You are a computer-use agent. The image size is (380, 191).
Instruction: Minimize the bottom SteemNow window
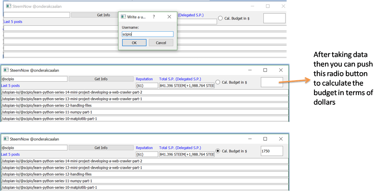(250, 139)
